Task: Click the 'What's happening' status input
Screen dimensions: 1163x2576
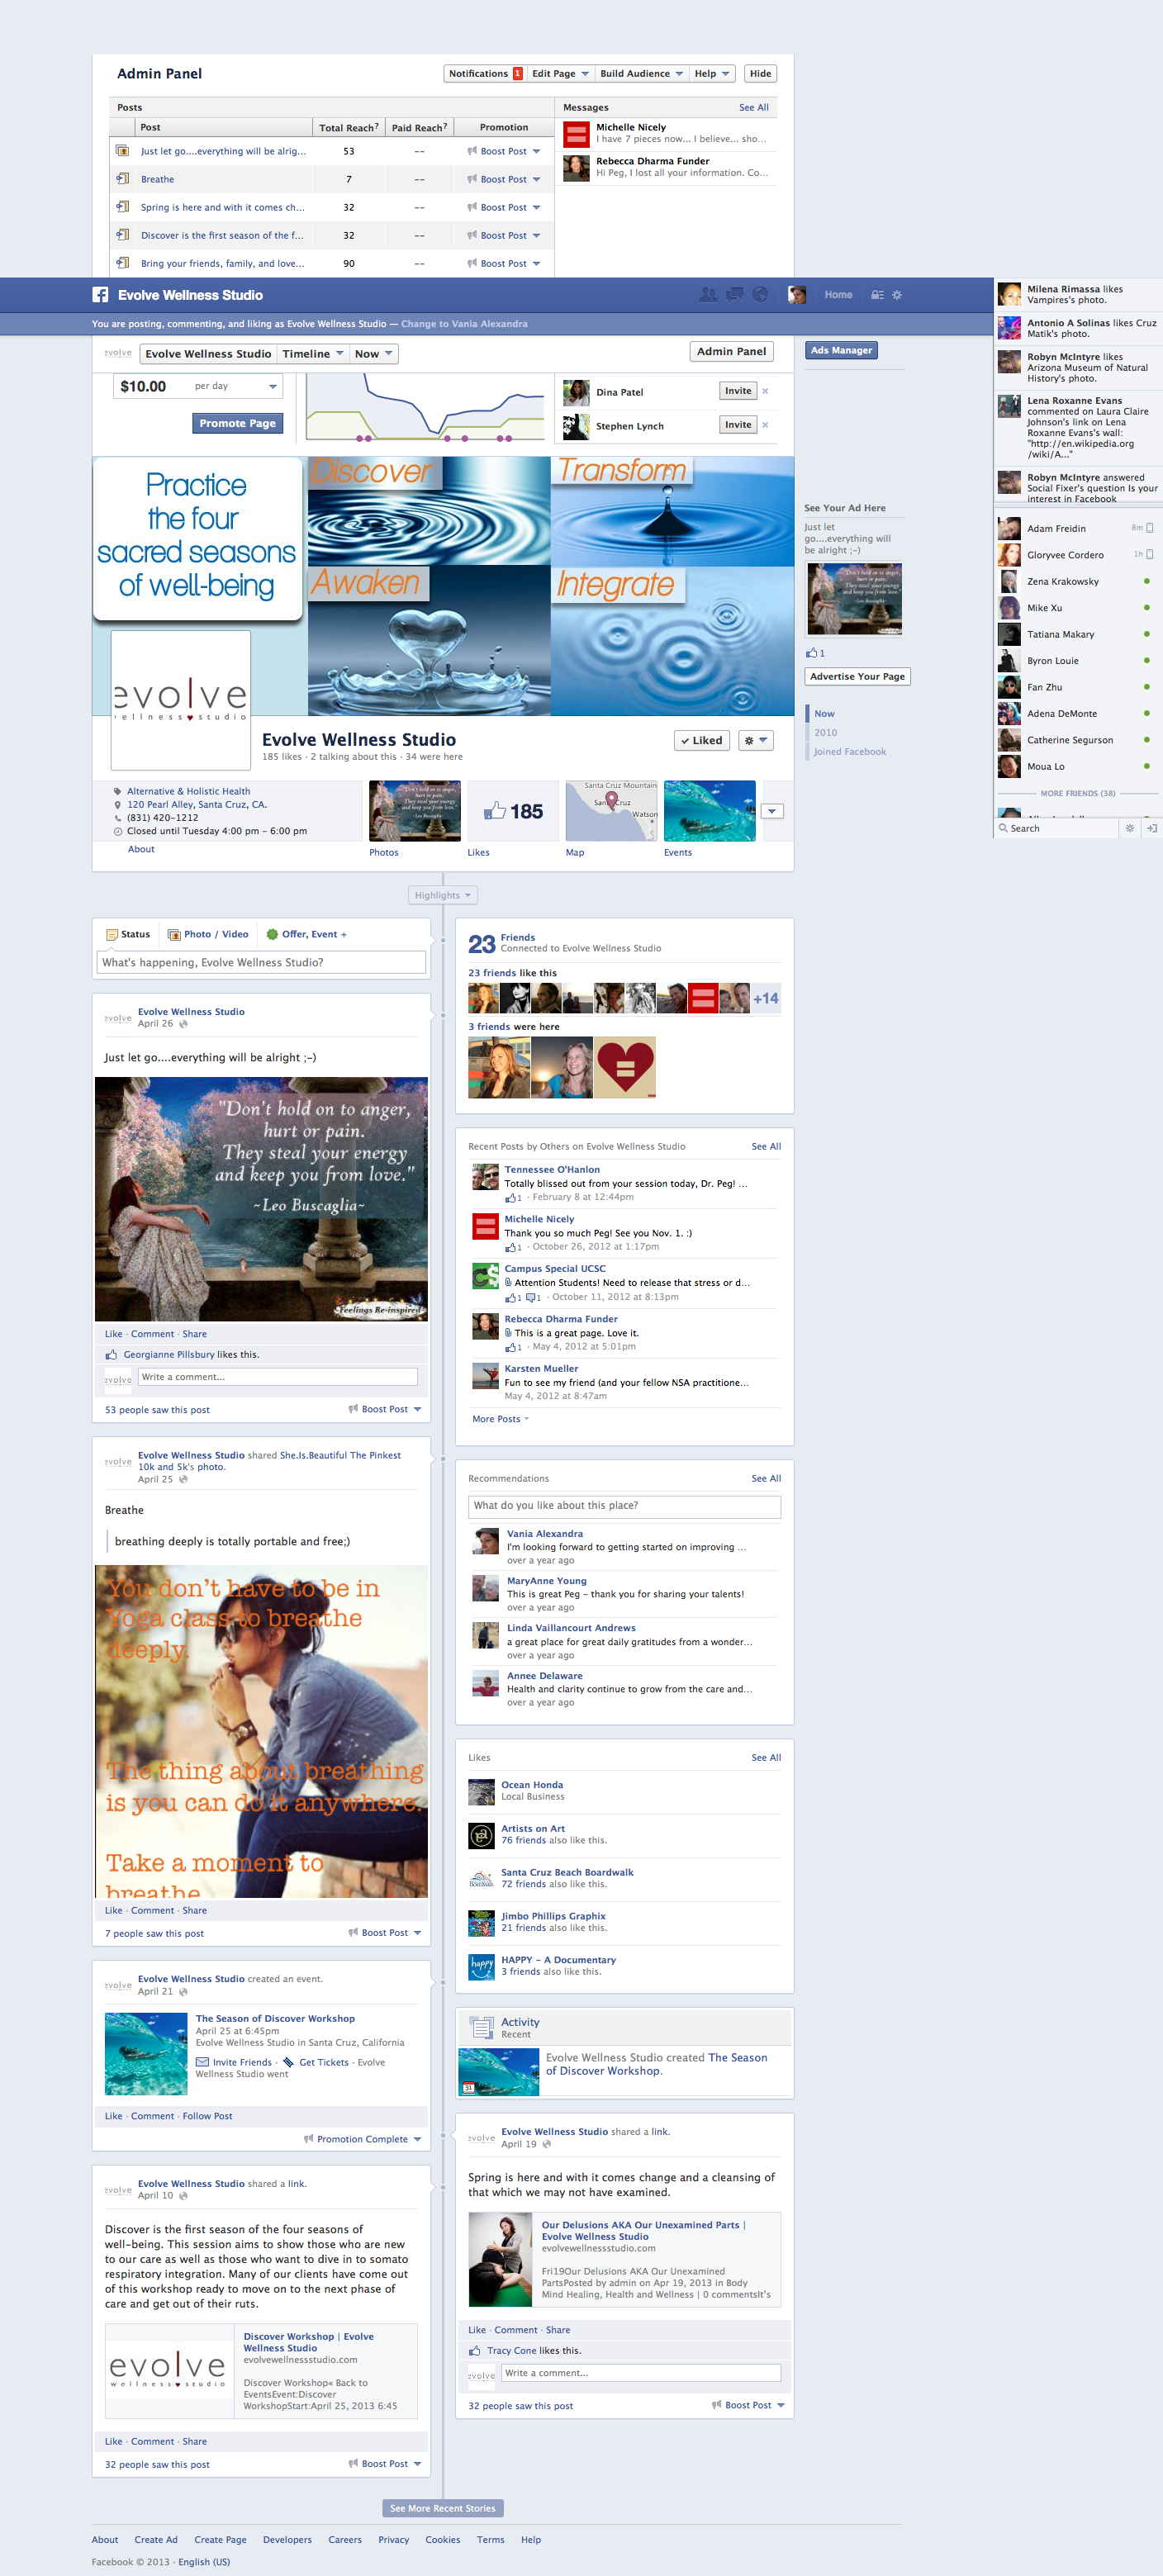Action: 261,963
